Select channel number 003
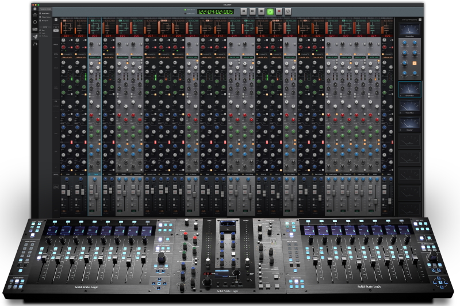 coord(94,36)
